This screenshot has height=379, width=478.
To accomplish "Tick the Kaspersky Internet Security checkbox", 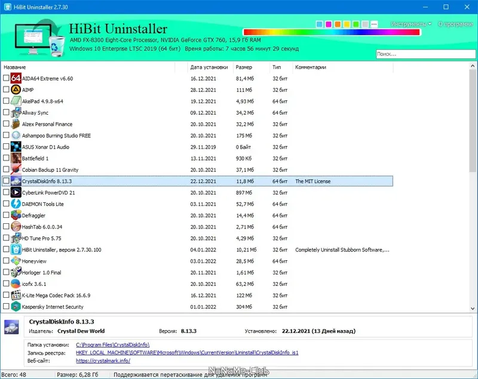I will tap(6, 307).
